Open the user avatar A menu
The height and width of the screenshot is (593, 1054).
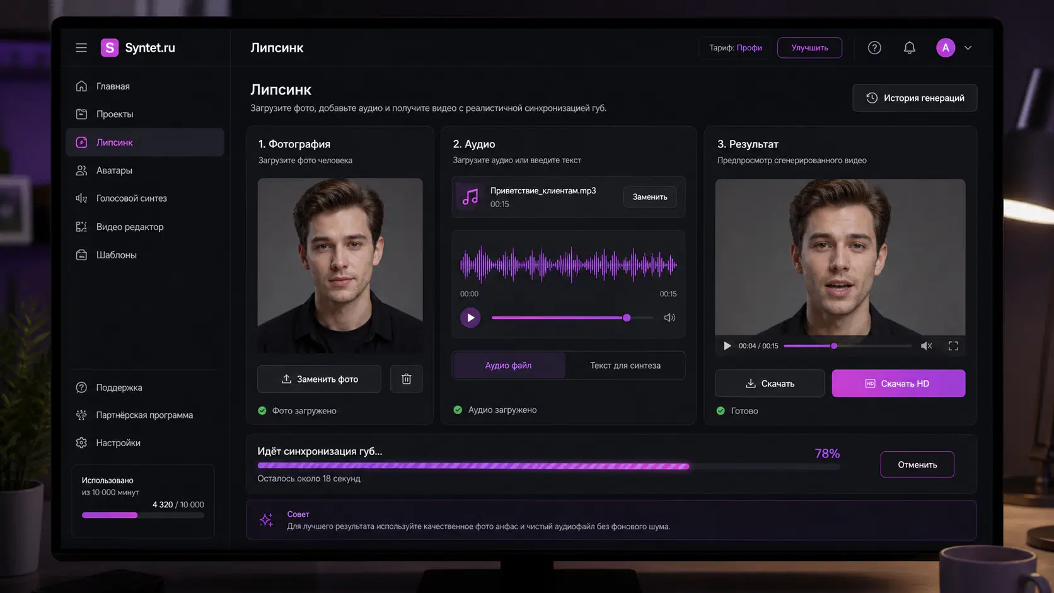tap(946, 48)
